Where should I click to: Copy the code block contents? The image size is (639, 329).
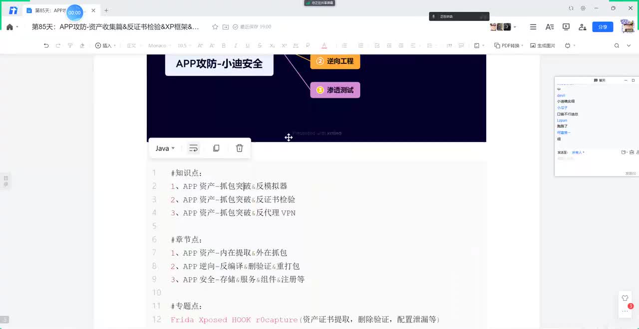(216, 148)
